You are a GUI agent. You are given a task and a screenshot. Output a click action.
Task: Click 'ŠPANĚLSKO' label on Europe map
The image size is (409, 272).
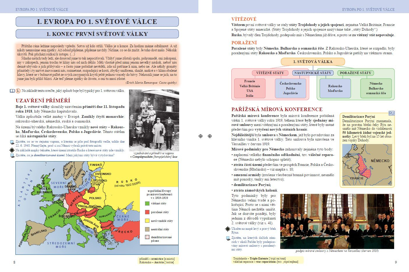coord(38,233)
